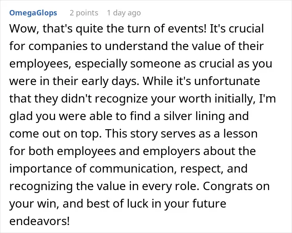Open the OmegaGlops user profile link
This screenshot has height=233, width=292.
tap(33, 13)
